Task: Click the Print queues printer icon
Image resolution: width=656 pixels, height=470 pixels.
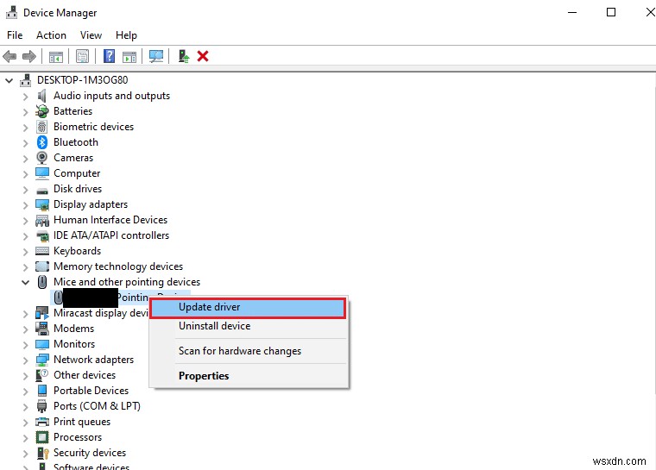Action: point(41,422)
